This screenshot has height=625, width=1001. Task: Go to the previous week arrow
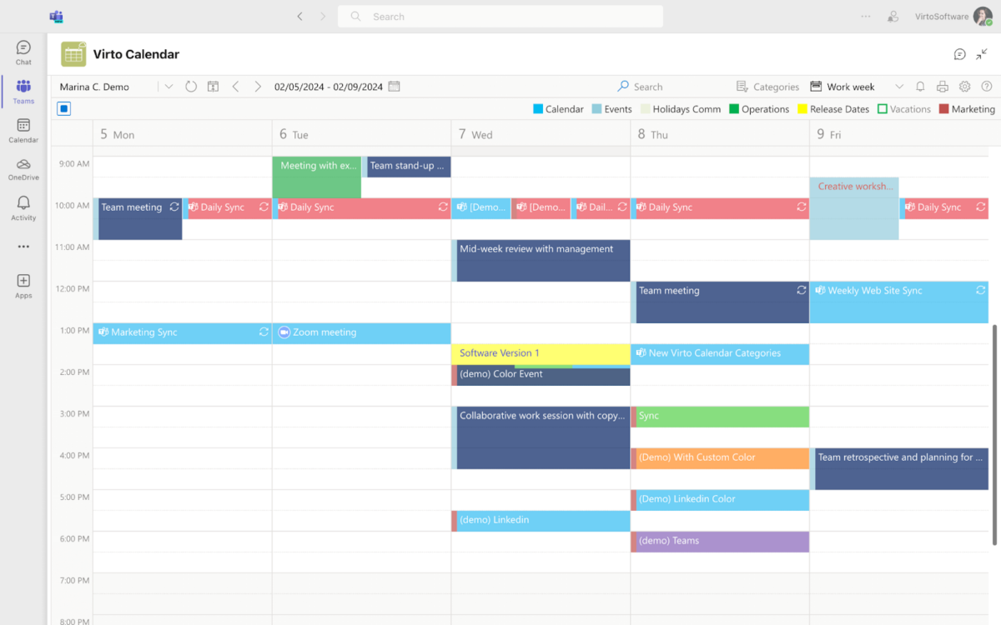point(235,87)
